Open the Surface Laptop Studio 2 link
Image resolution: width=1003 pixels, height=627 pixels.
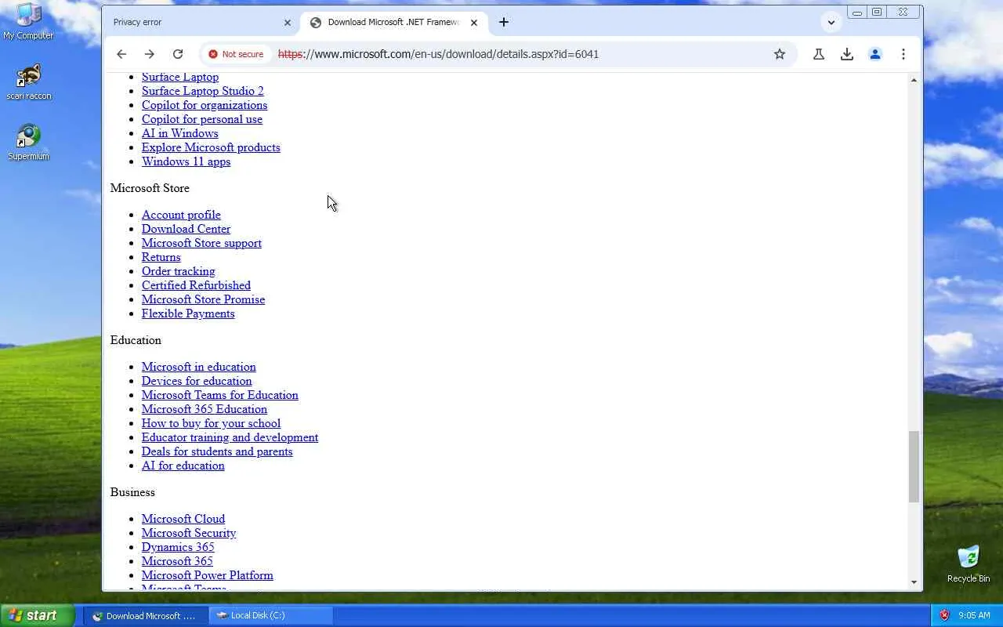point(203,91)
